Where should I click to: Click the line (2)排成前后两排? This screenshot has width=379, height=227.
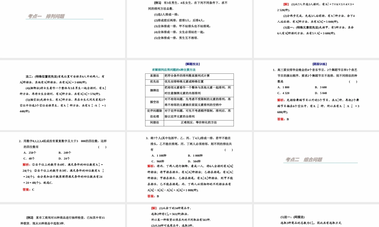coord(179,20)
